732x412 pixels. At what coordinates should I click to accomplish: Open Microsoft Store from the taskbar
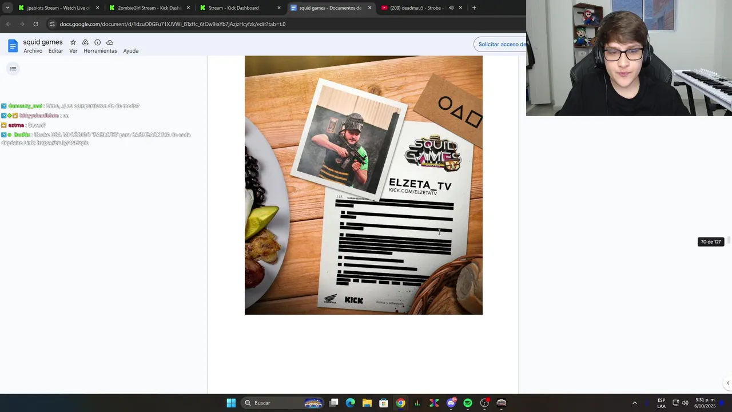point(384,403)
